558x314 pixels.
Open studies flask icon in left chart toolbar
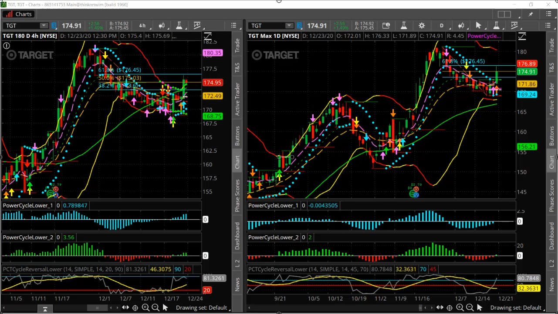[x=179, y=26]
